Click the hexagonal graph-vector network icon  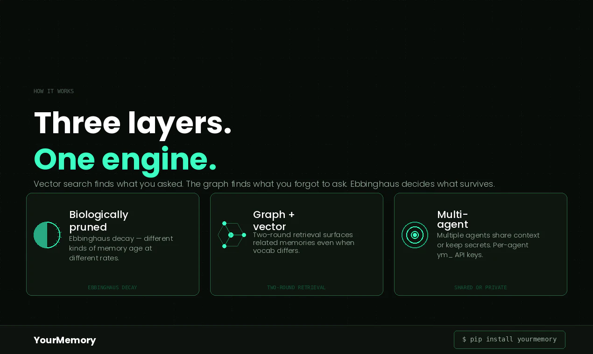pos(232,235)
